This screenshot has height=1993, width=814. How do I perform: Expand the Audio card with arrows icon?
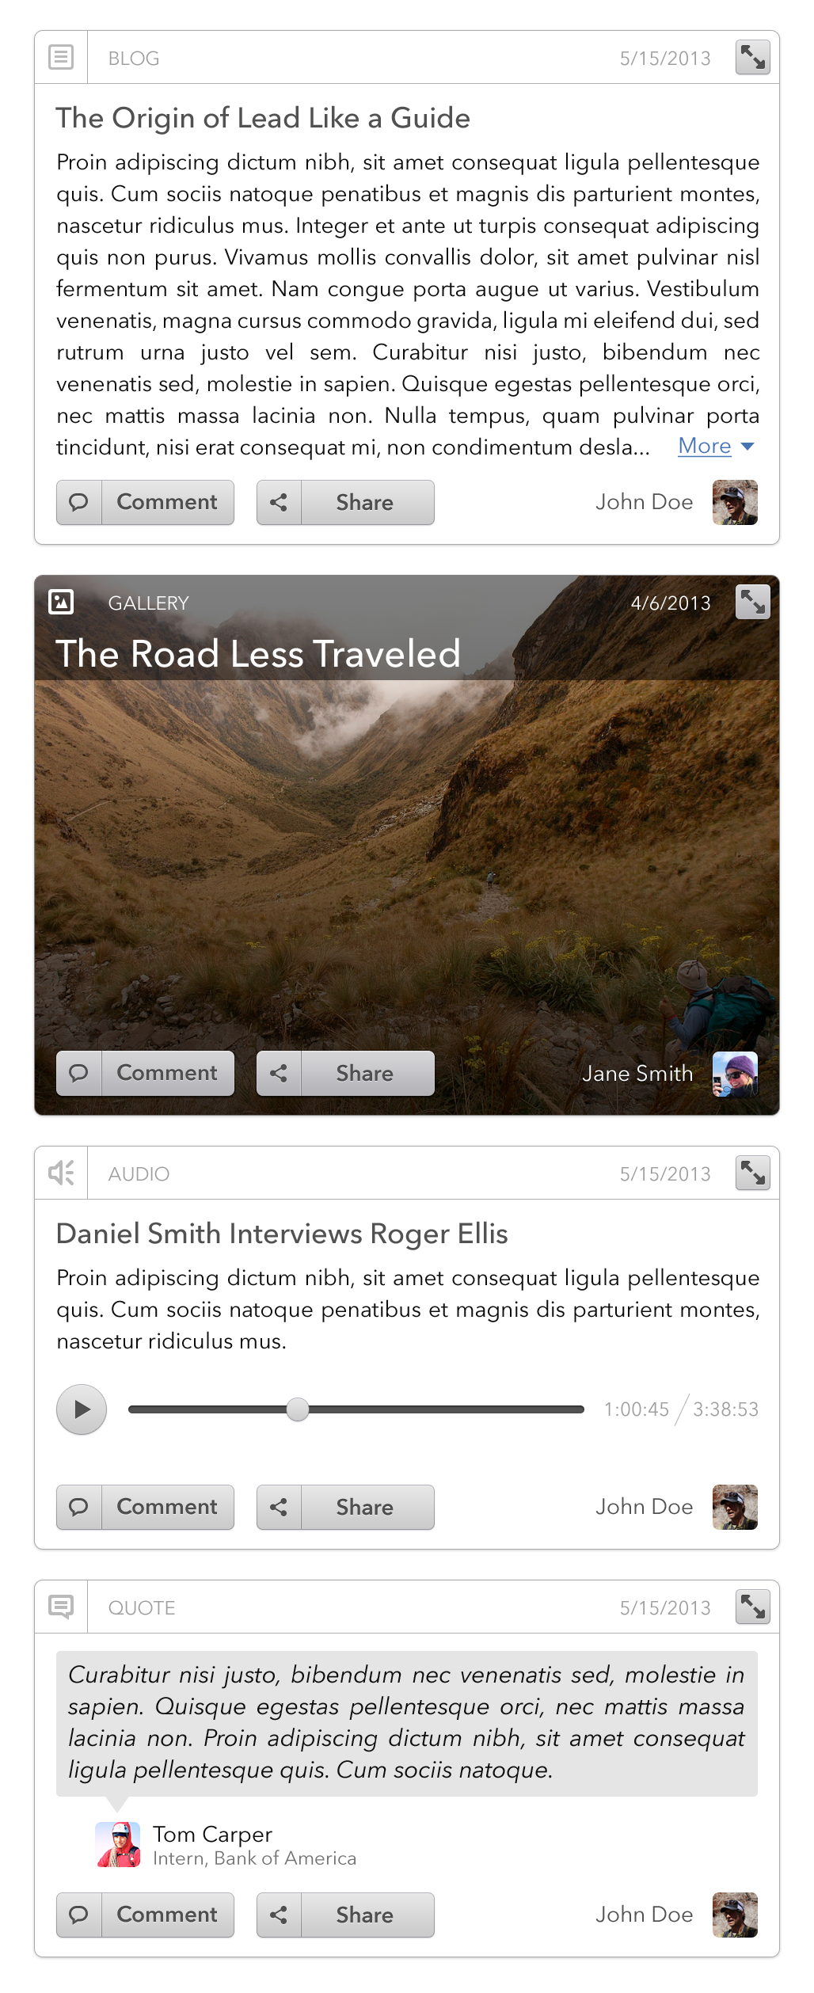(752, 1173)
